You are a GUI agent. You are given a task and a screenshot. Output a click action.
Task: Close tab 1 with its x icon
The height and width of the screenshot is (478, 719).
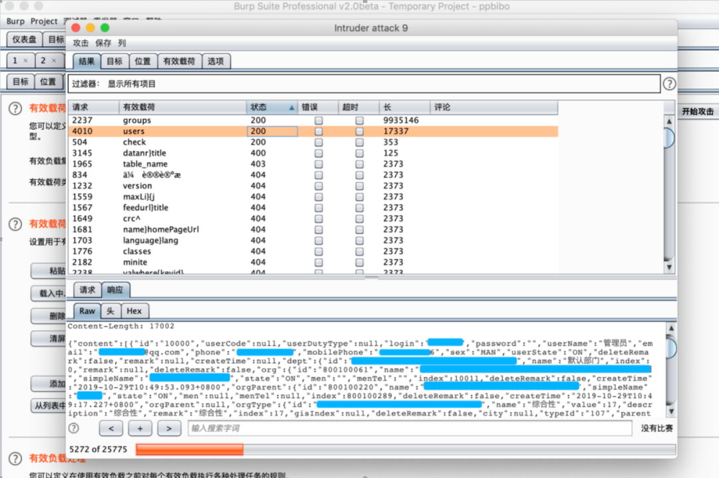[26, 61]
